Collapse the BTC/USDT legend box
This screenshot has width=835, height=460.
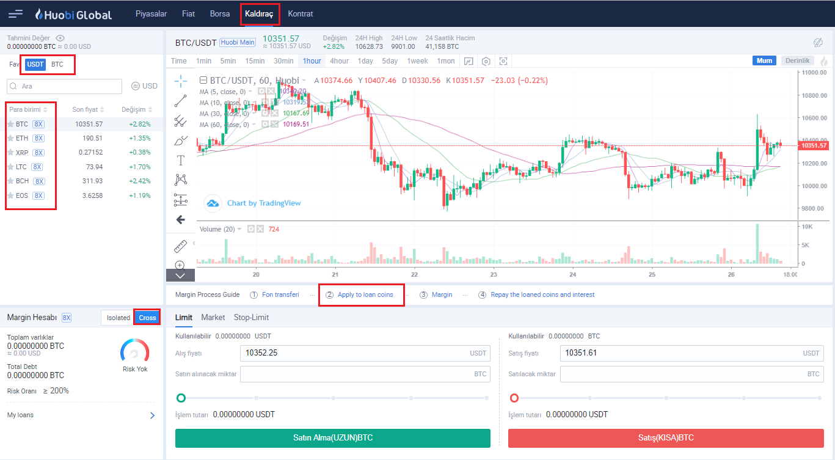203,81
